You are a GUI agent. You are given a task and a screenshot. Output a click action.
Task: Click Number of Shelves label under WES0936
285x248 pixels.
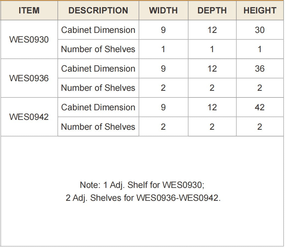[98, 88]
